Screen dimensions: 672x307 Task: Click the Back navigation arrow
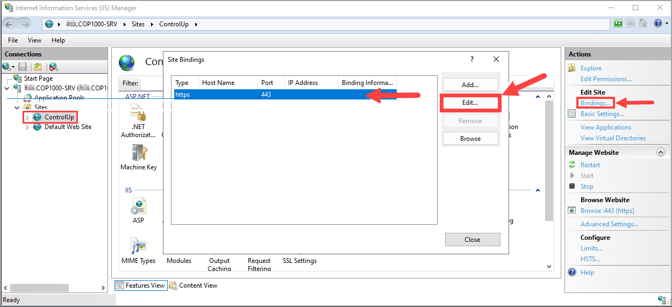coord(10,24)
